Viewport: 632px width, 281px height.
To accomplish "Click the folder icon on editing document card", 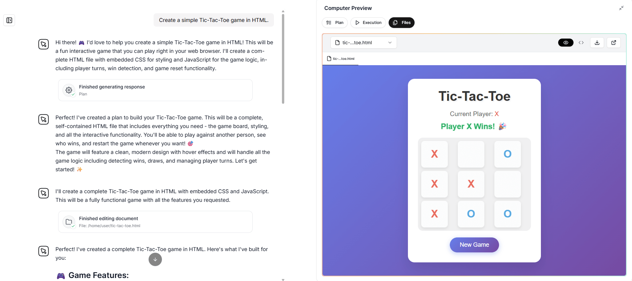I will point(69,222).
